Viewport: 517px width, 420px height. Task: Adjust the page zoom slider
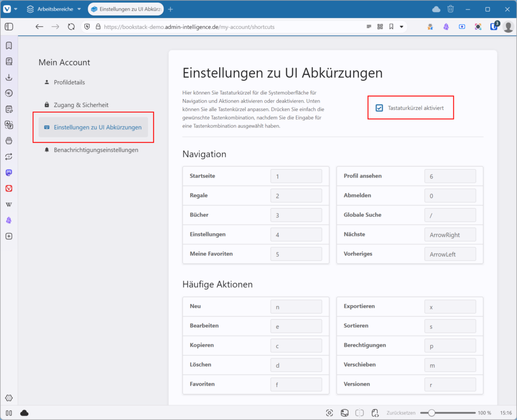pyautogui.click(x=448, y=413)
